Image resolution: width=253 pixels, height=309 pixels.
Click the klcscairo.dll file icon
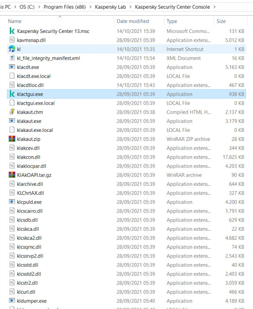pos(12,211)
